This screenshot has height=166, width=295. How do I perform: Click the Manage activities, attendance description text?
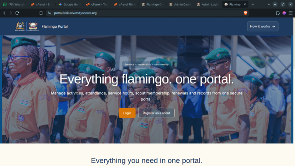point(147,96)
